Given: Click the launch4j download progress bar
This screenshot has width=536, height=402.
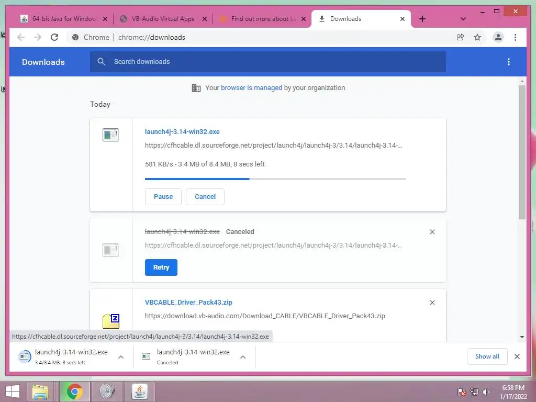Looking at the screenshot, I should coord(275,179).
